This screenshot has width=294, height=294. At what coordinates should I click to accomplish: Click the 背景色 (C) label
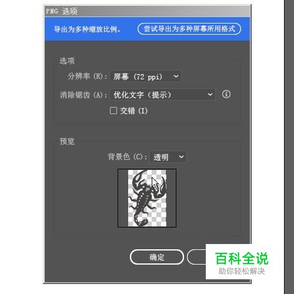click(x=128, y=157)
